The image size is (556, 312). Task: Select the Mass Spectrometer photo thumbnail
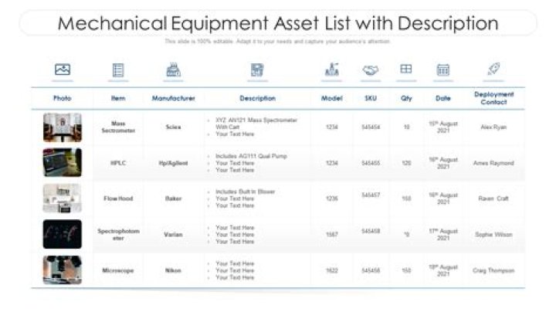63,127
